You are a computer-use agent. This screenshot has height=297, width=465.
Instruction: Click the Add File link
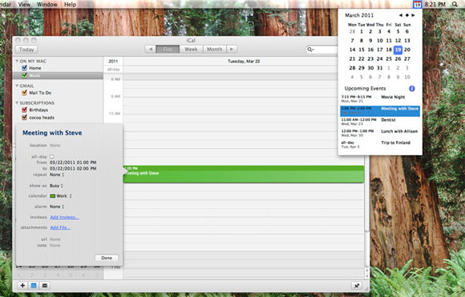(60, 227)
